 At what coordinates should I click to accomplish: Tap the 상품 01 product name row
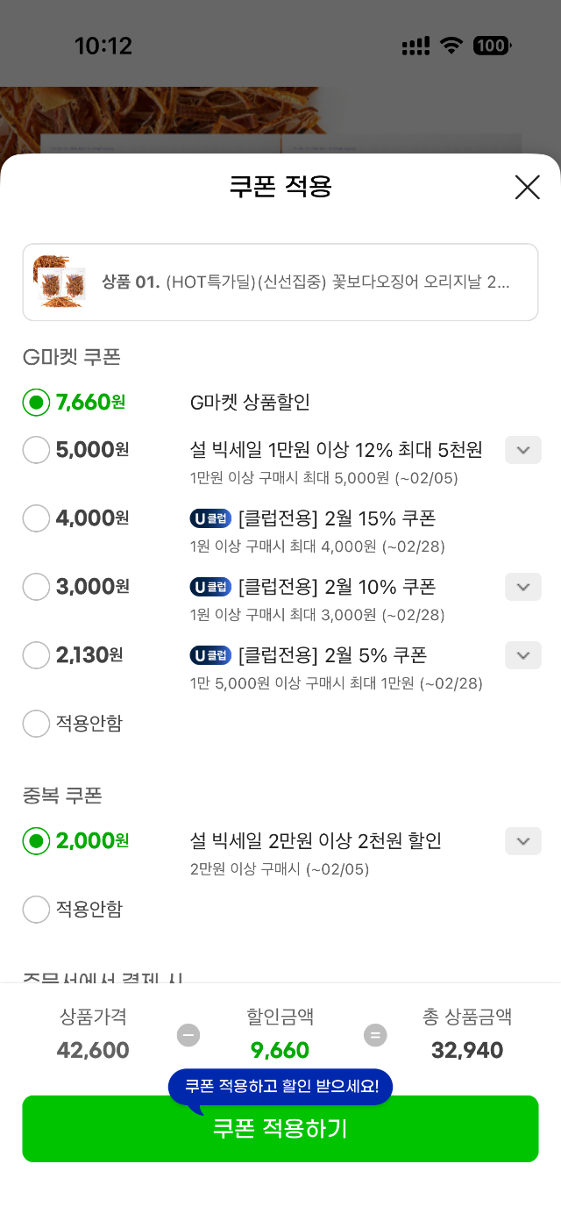tap(306, 282)
